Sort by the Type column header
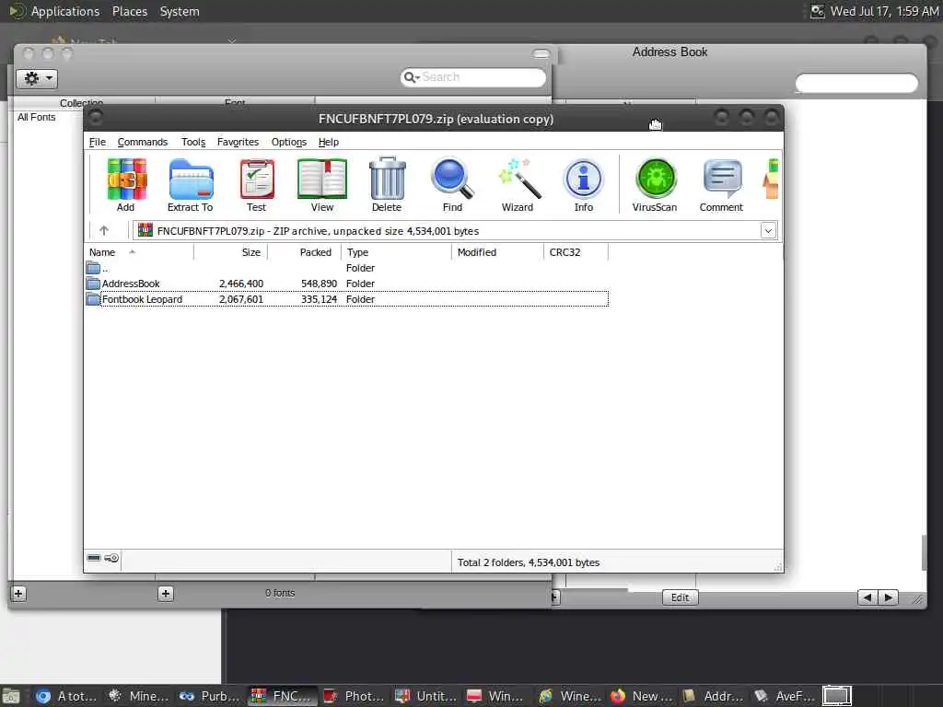Viewport: 943px width, 707px height. click(396, 252)
